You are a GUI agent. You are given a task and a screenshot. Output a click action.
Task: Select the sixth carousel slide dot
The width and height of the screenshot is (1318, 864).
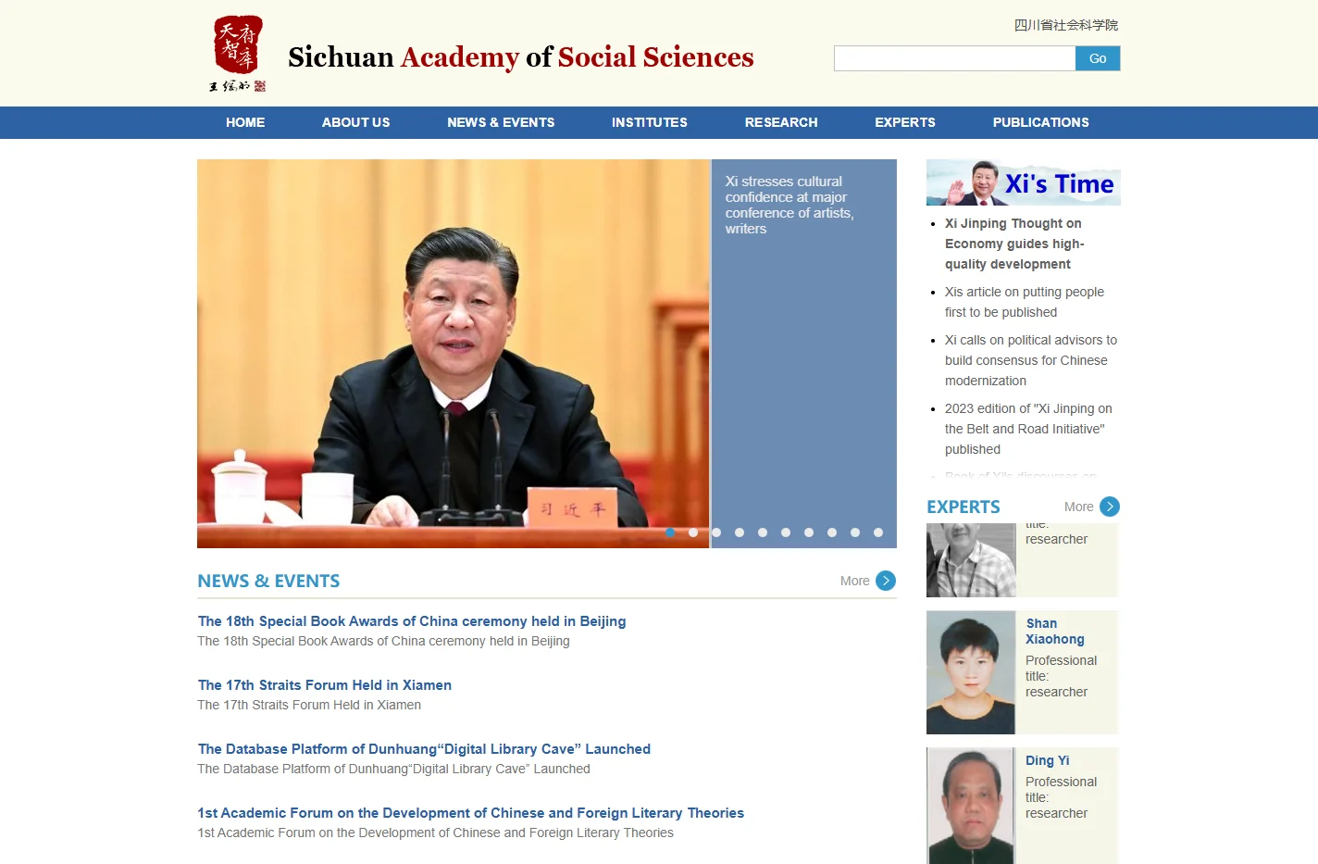point(786,532)
